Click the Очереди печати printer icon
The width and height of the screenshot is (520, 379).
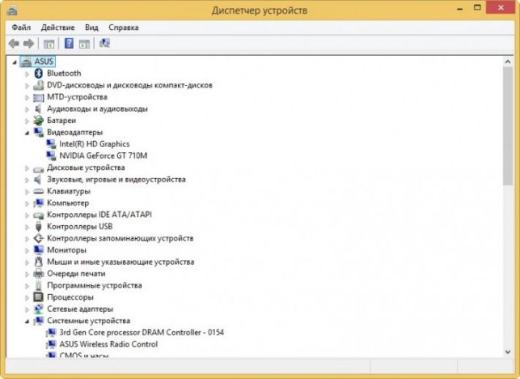point(39,274)
